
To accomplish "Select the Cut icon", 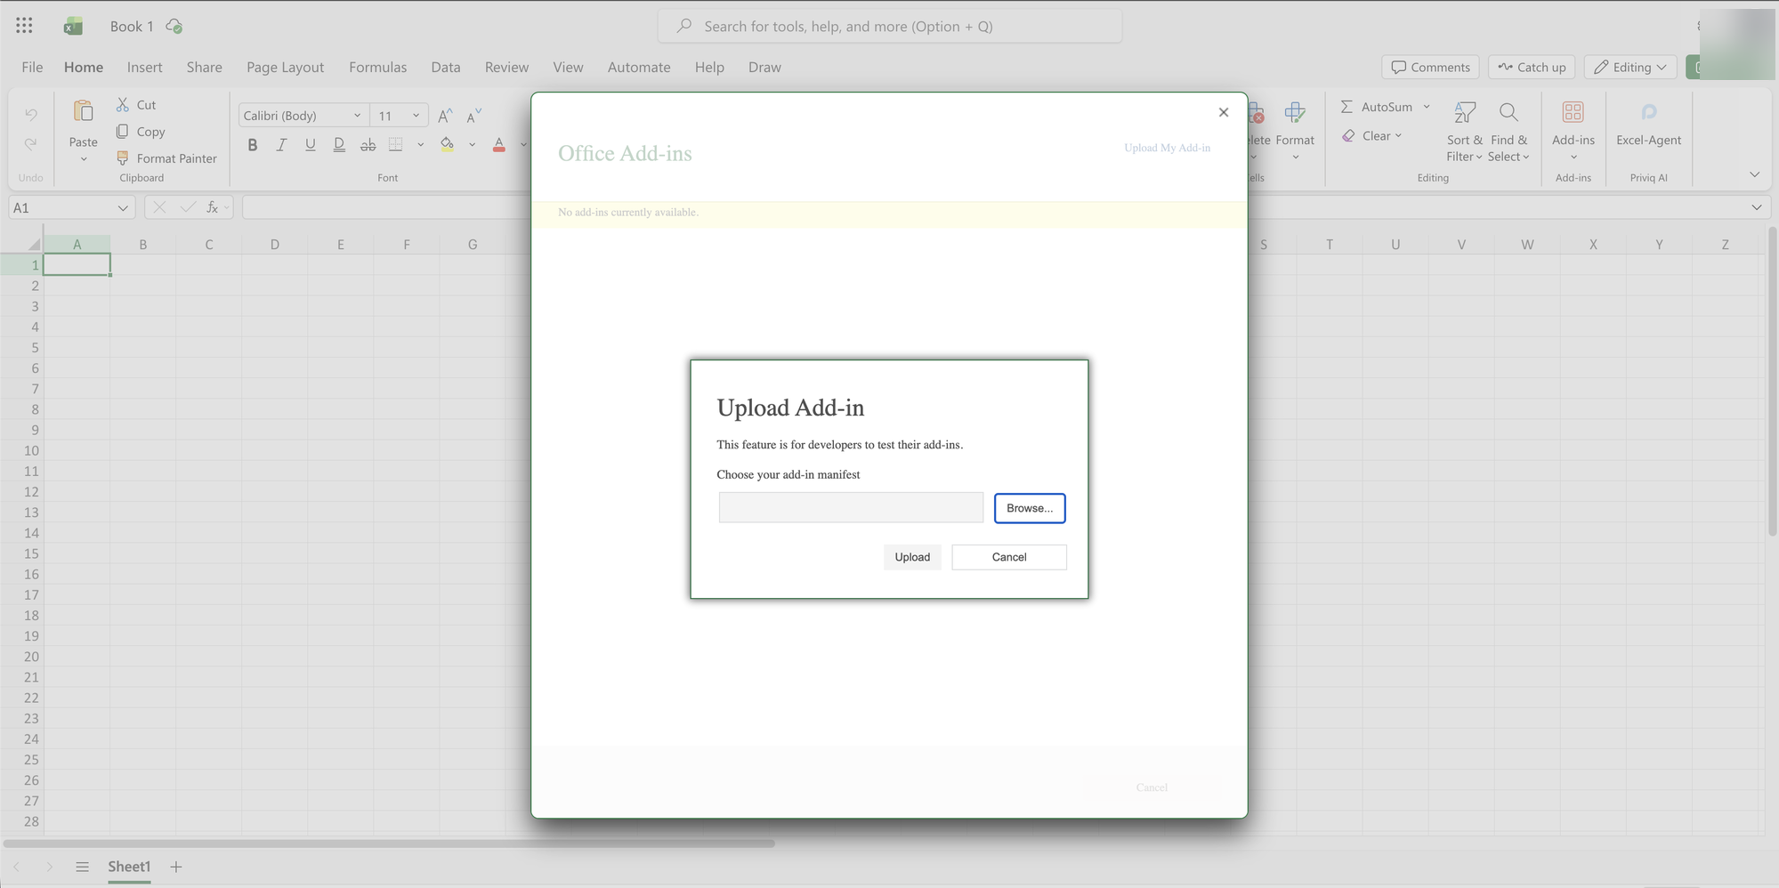I will 122,104.
